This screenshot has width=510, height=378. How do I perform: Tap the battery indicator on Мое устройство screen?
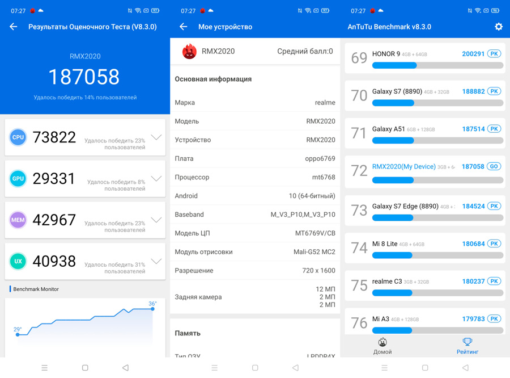tap(325, 11)
